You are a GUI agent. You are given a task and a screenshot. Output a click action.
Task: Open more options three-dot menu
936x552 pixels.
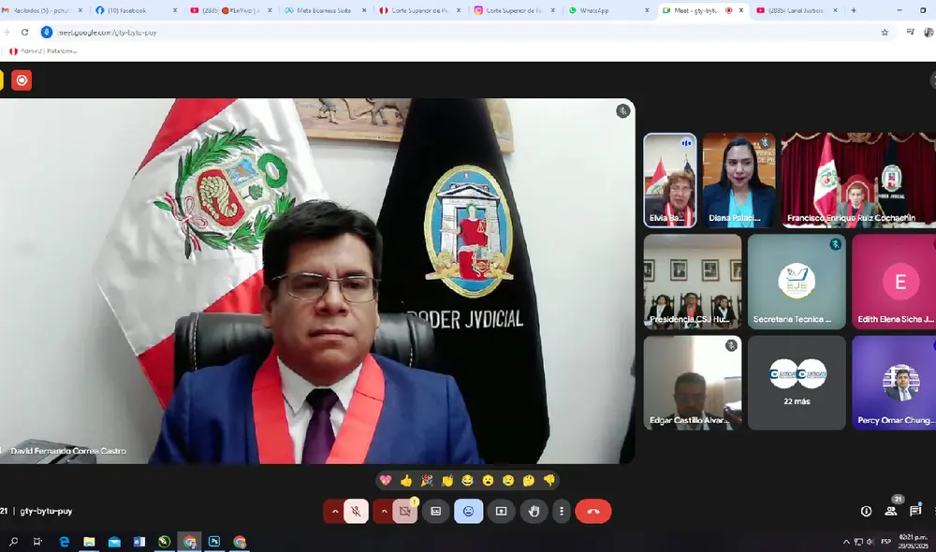(561, 511)
